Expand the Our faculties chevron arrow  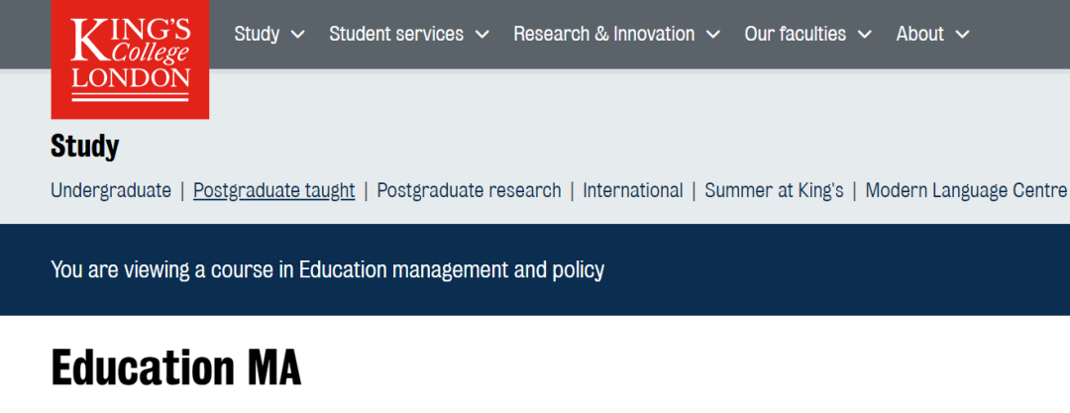pyautogui.click(x=865, y=35)
